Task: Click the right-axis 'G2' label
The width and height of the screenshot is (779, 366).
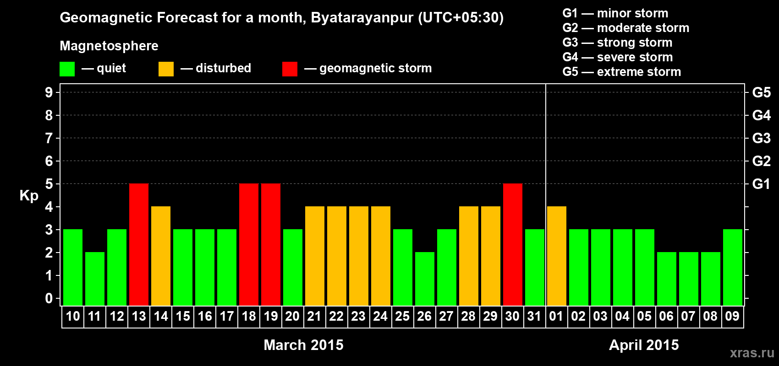Action: click(762, 161)
